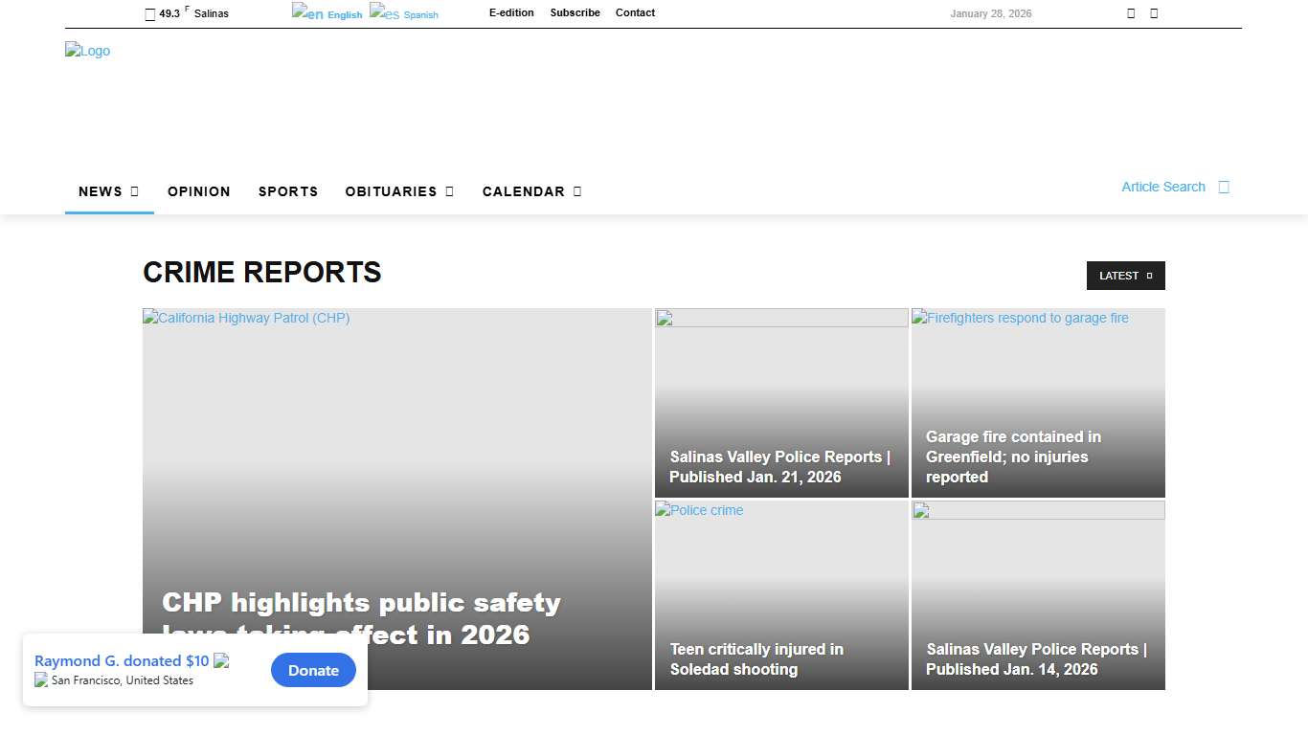Viewport: 1308px width, 735px height.
Task: Click the site logo image
Action: coord(88,52)
